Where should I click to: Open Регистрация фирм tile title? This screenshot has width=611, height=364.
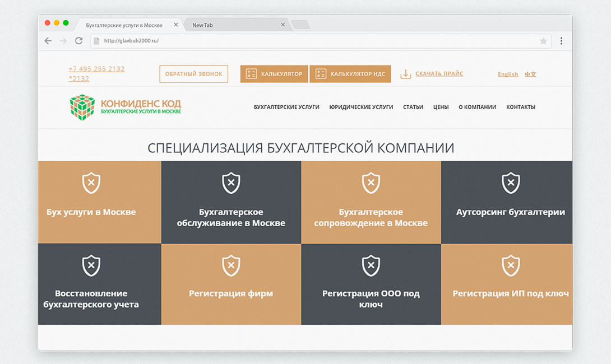(x=231, y=293)
